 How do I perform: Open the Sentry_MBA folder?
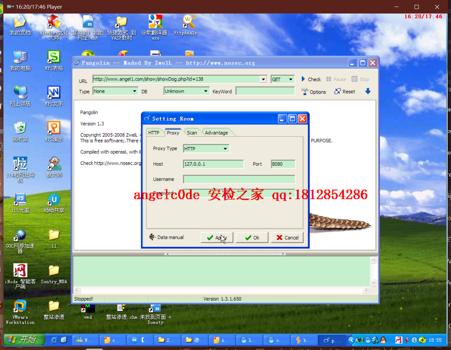coord(54,274)
